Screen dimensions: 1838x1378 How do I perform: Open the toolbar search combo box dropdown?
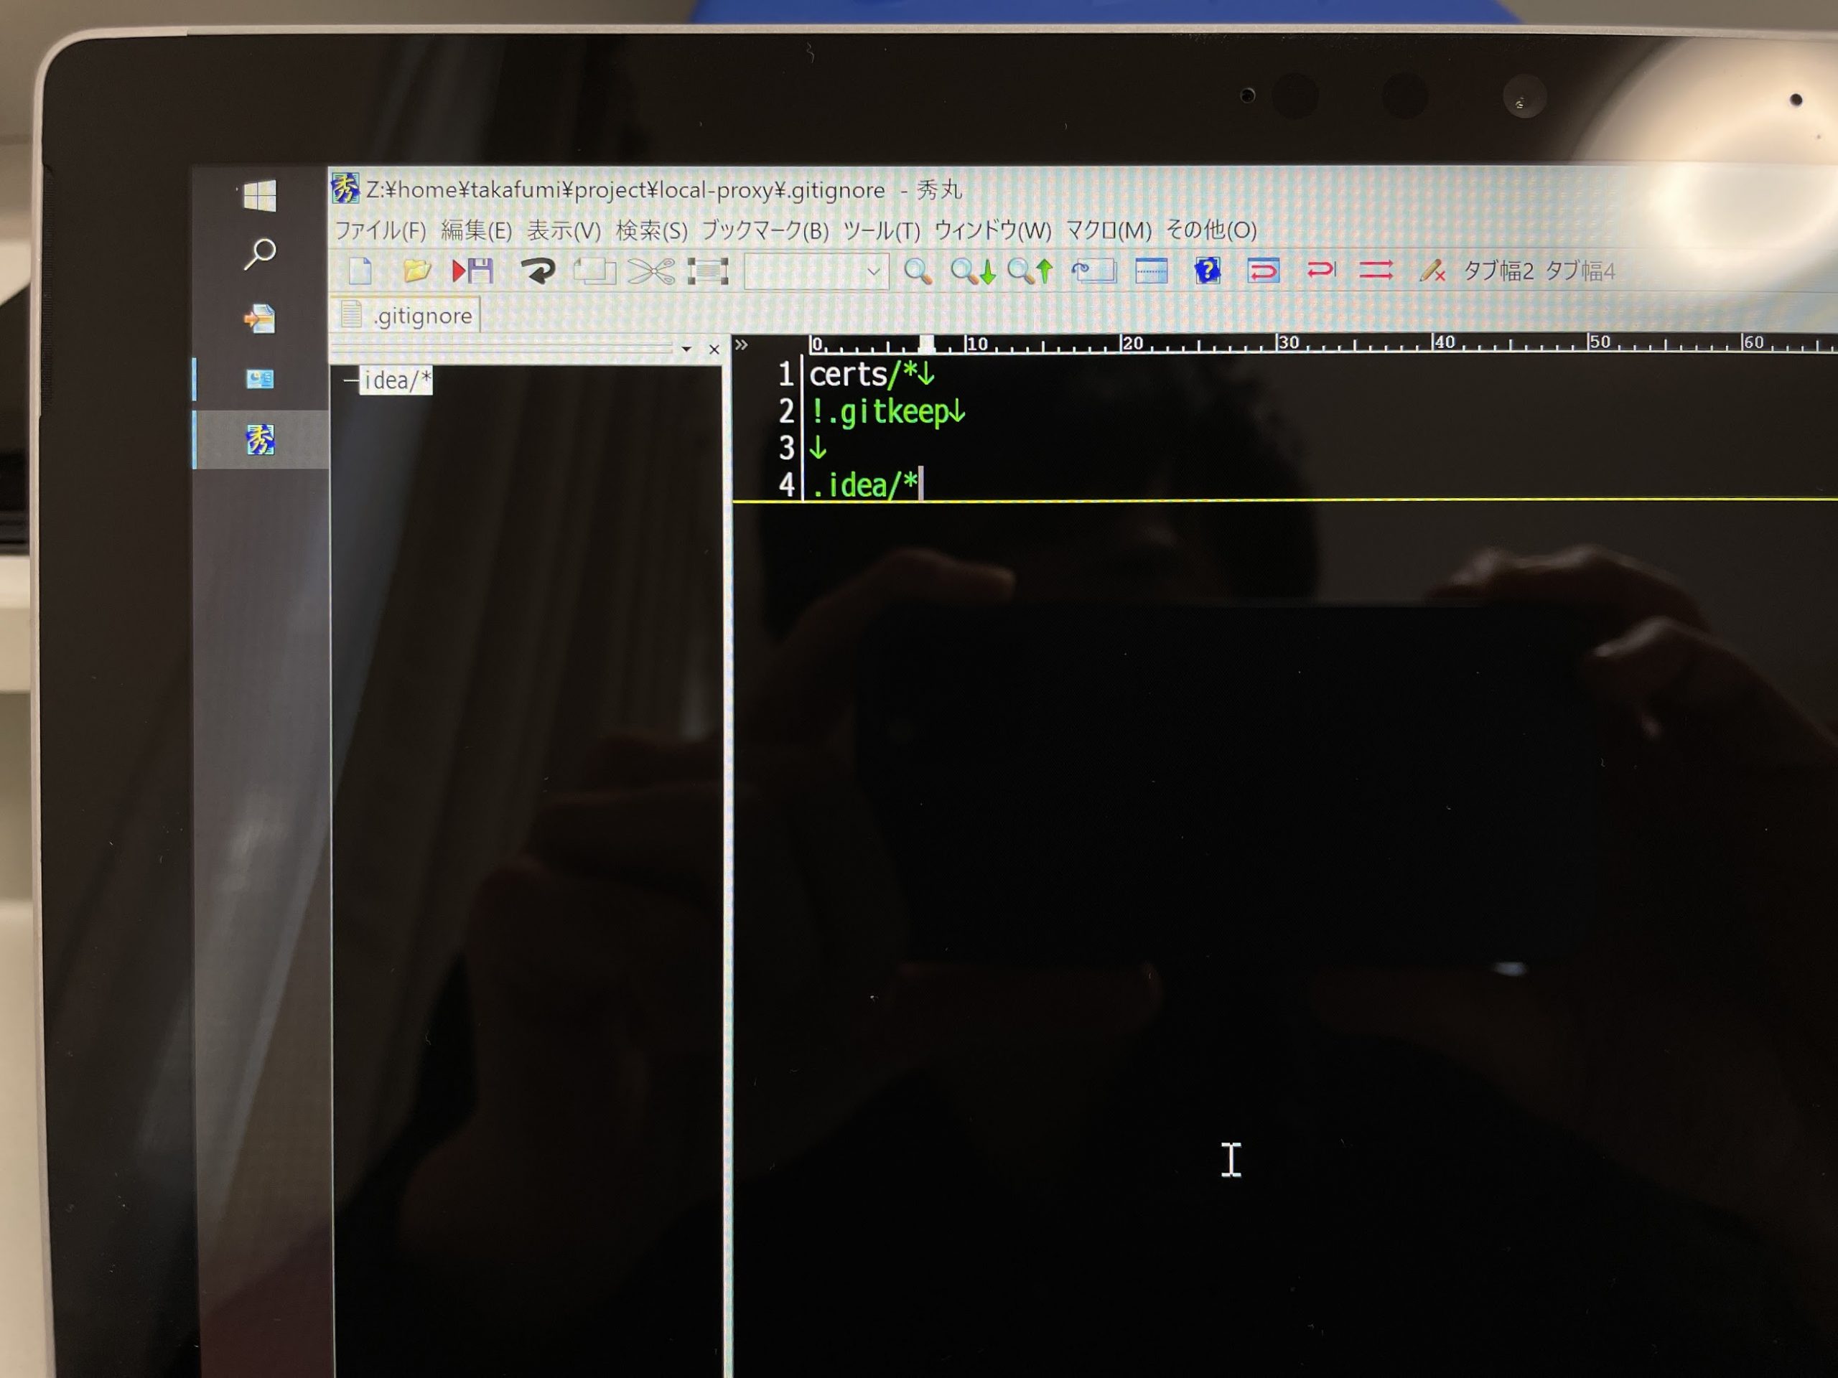[873, 271]
